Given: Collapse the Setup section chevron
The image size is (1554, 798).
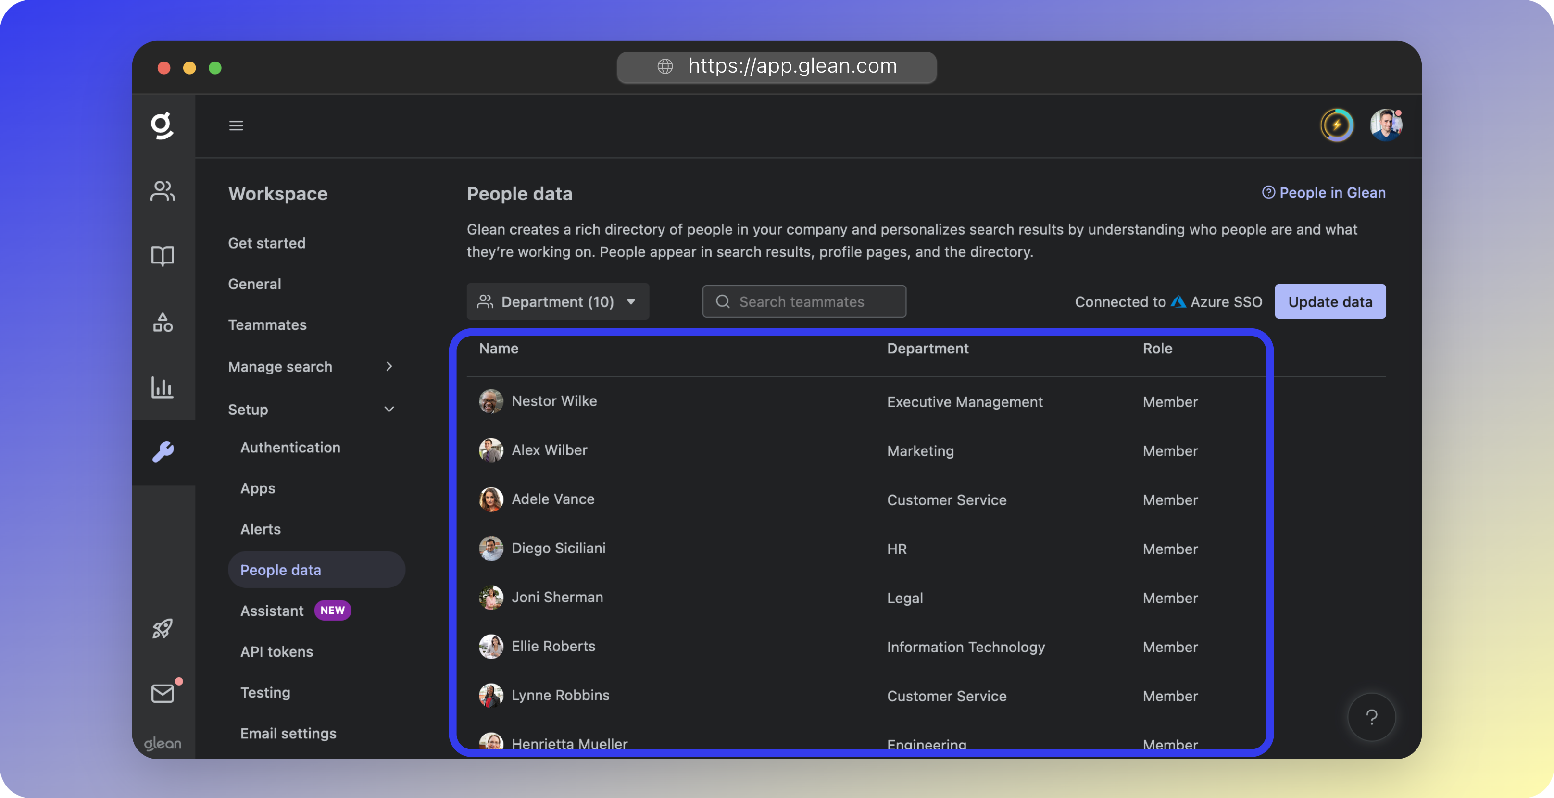Looking at the screenshot, I should pyautogui.click(x=389, y=409).
